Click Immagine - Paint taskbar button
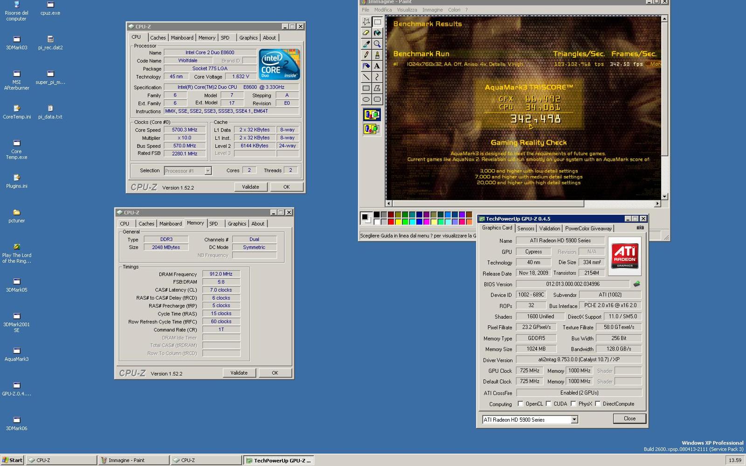This screenshot has height=466, width=746. [x=134, y=460]
